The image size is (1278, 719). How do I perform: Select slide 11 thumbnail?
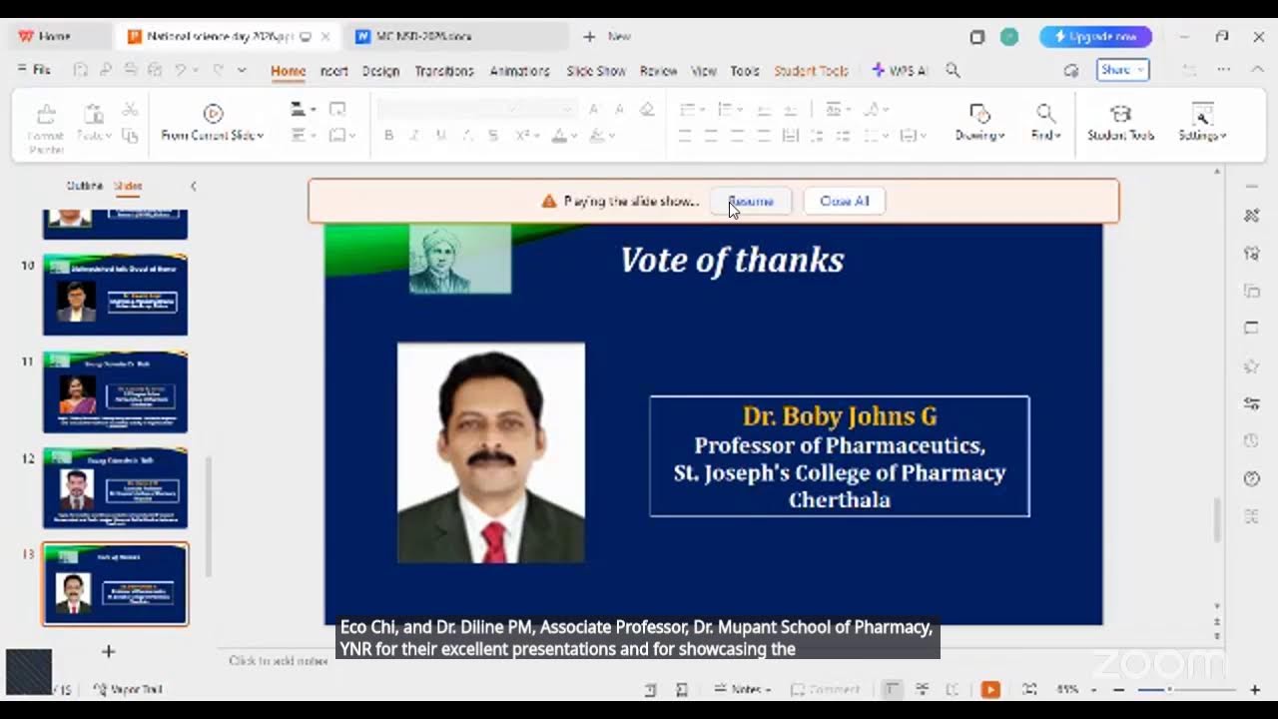[115, 391]
